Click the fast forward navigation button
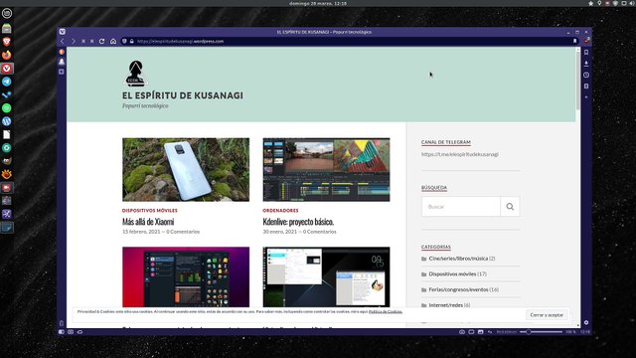The height and width of the screenshot is (358, 636). tap(92, 41)
